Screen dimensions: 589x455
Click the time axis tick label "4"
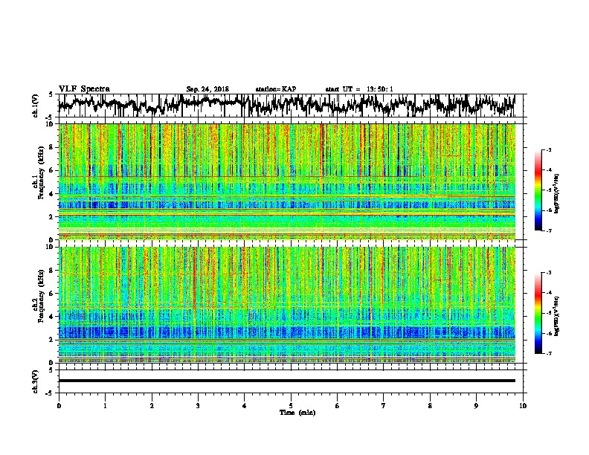tap(245, 406)
